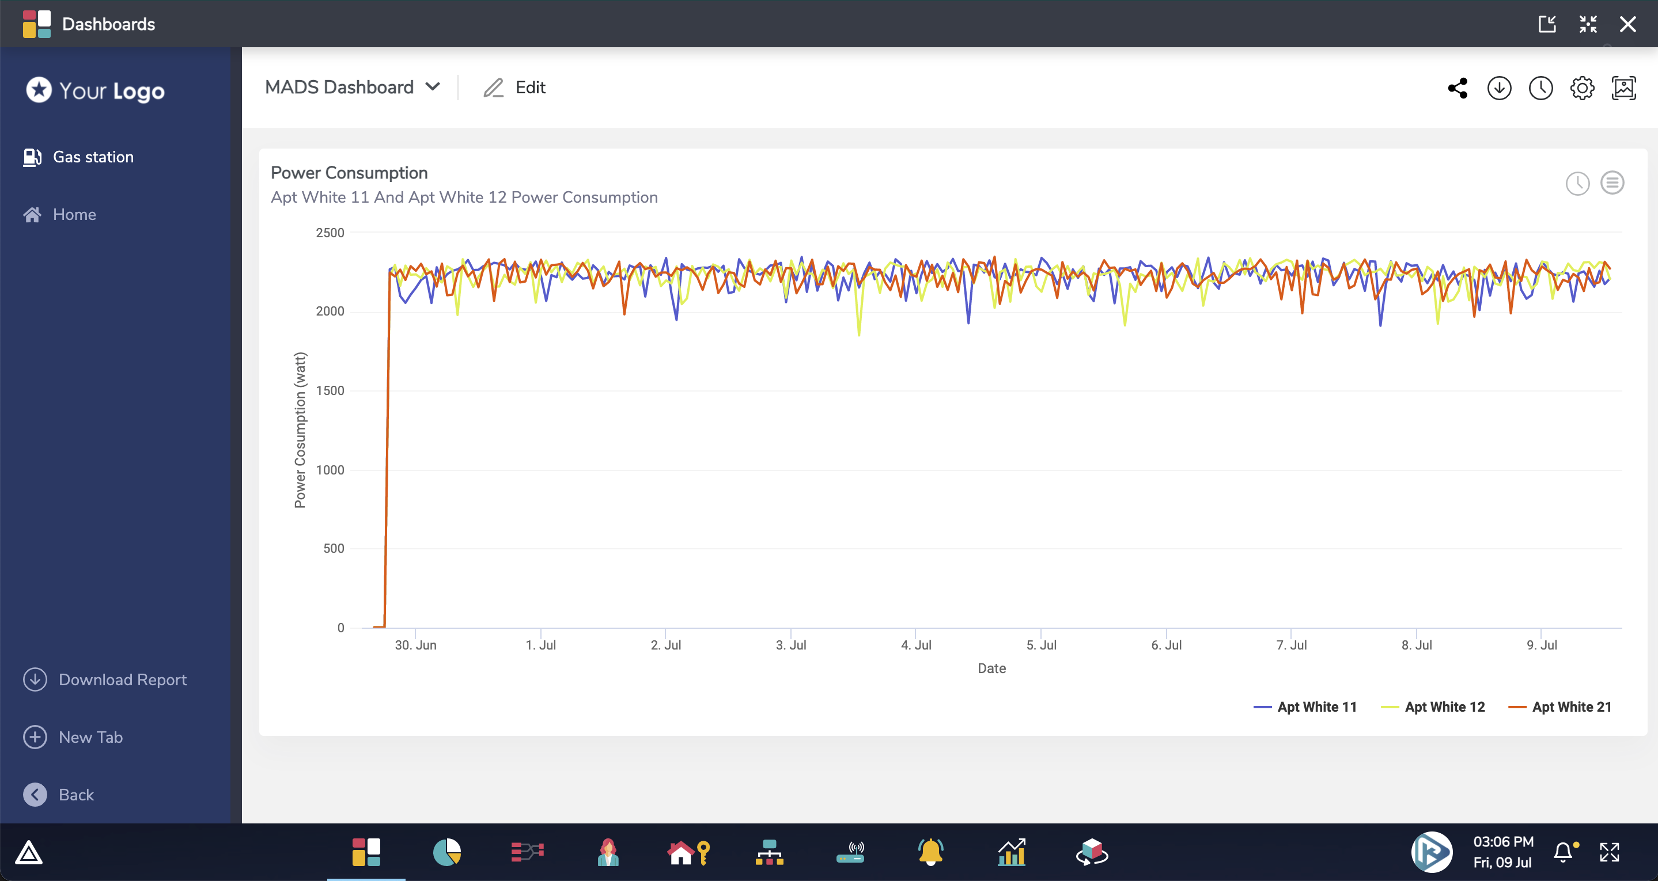
Task: Open the dashboard time range clock icon
Action: [1541, 88]
